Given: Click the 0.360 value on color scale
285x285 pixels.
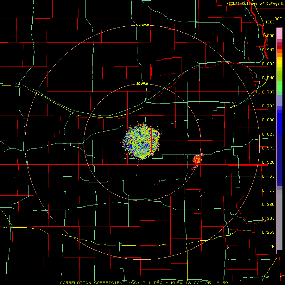Looking at the screenshot, I should (268, 205).
